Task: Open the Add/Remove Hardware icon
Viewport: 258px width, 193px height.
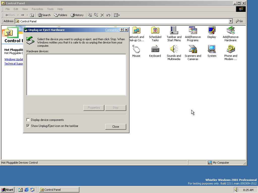Action: click(x=231, y=34)
